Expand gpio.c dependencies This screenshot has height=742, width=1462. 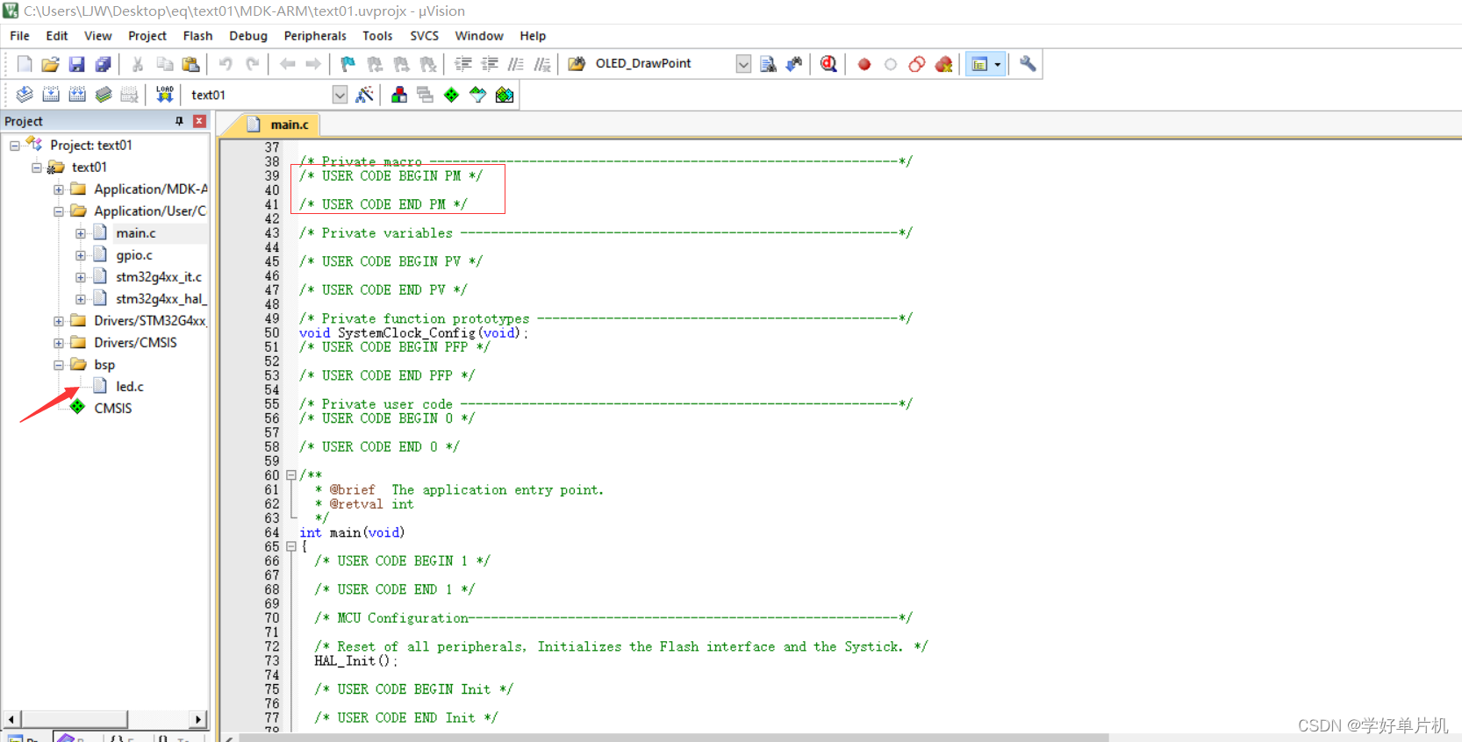point(81,255)
